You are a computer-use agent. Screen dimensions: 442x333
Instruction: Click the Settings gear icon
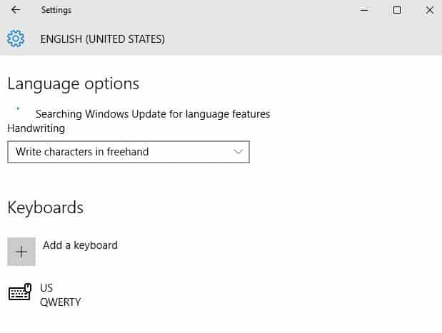pos(15,39)
